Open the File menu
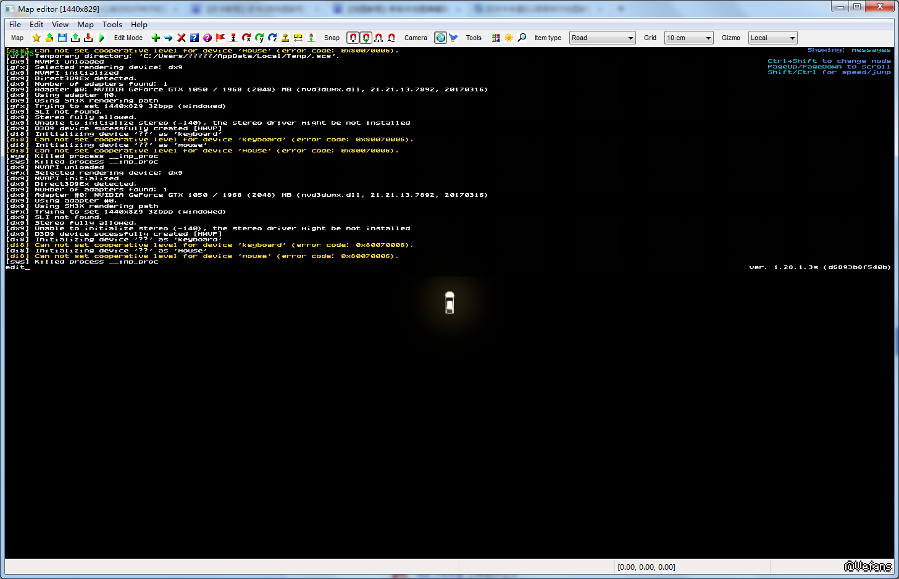Viewport: 899px width, 579px height. coord(15,25)
